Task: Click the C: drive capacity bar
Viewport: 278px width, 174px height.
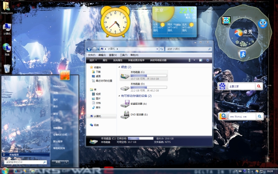Action: click(x=149, y=75)
